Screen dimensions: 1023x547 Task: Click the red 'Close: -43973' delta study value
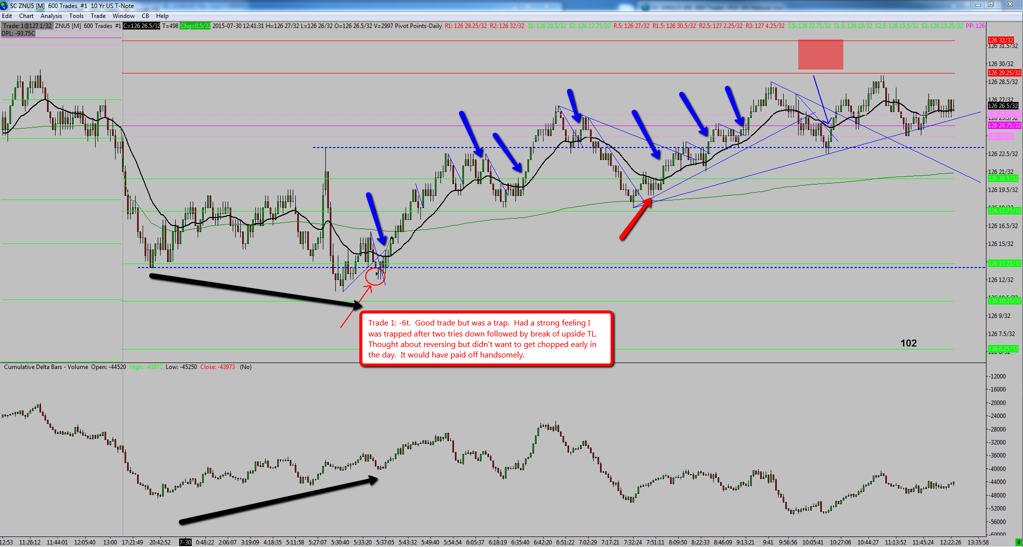(218, 367)
